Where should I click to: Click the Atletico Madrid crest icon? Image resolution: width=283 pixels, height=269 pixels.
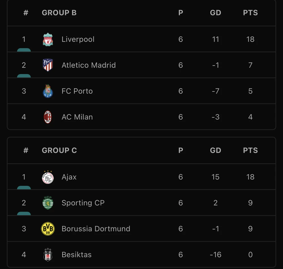coord(48,65)
